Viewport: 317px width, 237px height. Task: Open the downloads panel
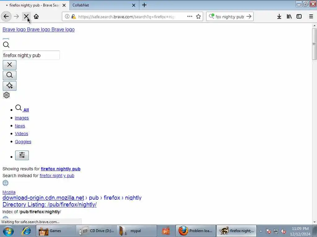click(x=279, y=17)
